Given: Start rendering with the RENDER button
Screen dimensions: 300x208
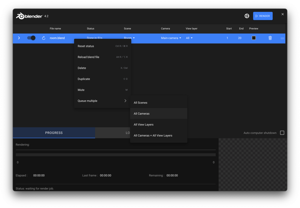Looking at the screenshot, I should tap(263, 16).
